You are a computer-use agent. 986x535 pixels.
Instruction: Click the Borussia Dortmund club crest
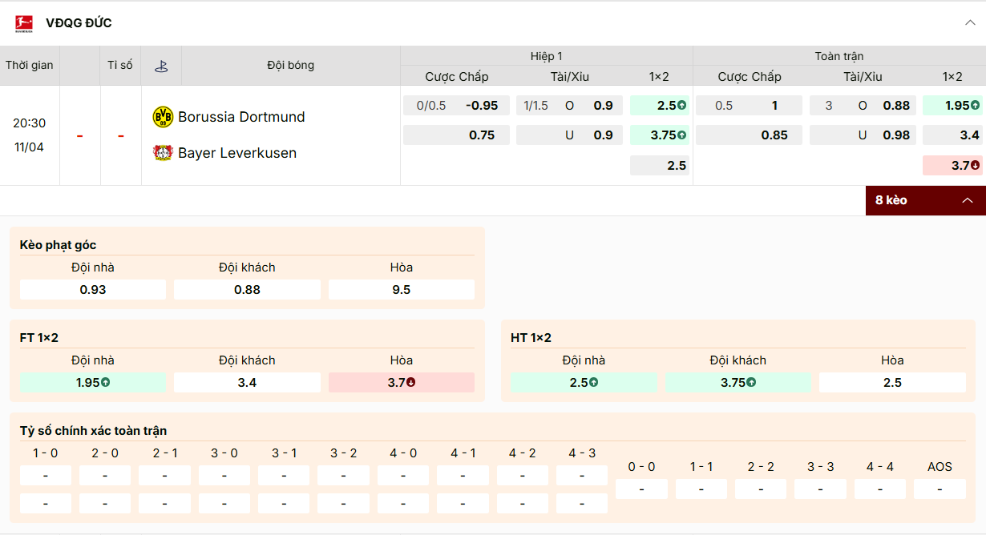pyautogui.click(x=162, y=116)
